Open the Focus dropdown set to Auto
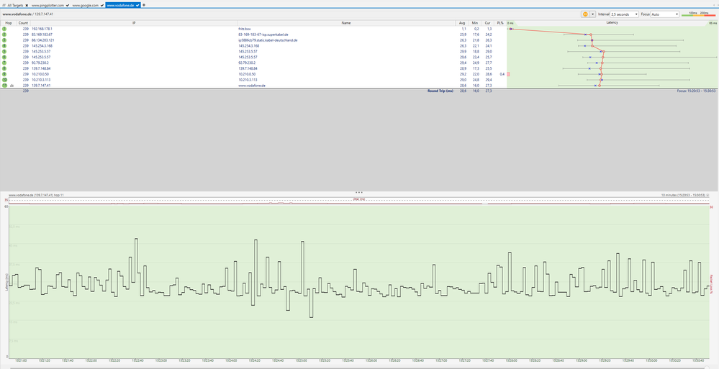719x369 pixels. click(664, 14)
